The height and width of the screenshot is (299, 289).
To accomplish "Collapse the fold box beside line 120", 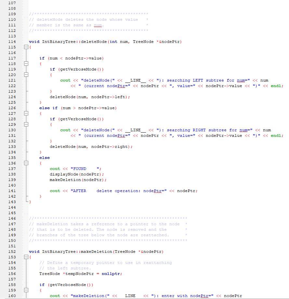I will pos(26,74).
